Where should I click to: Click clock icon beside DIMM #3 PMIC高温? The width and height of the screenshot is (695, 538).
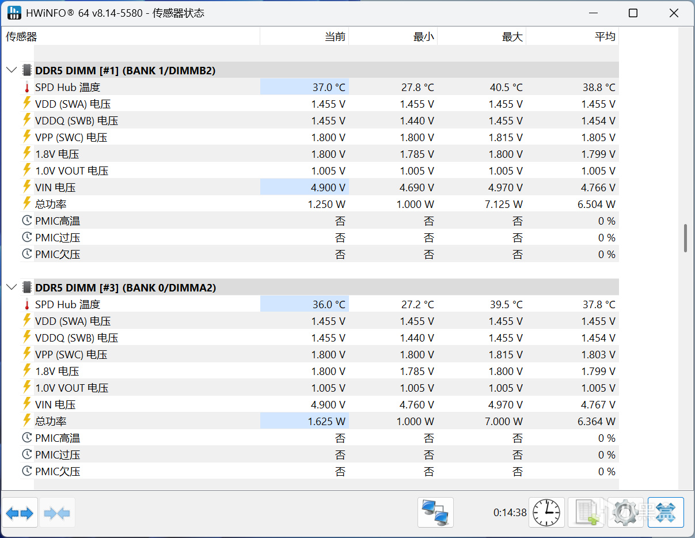click(27, 438)
